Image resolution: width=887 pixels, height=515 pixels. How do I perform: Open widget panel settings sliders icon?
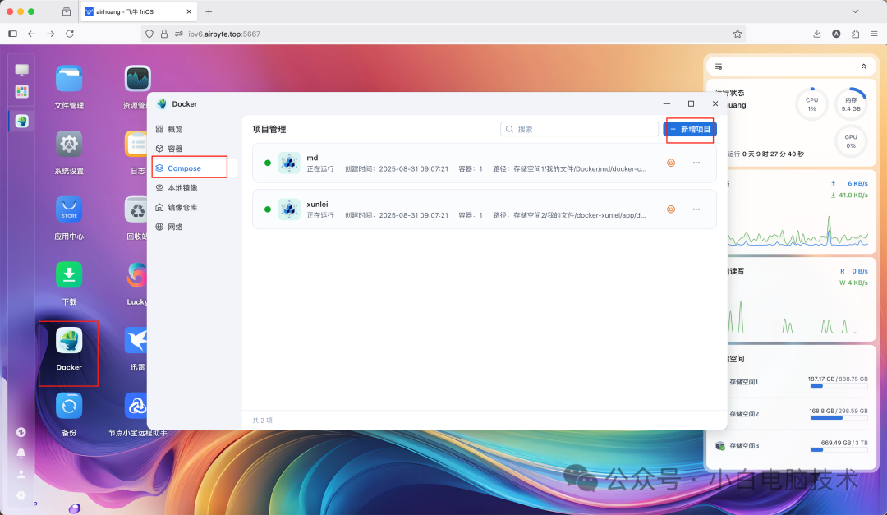point(719,67)
